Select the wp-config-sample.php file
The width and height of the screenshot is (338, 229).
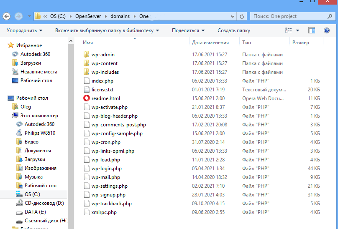(x=117, y=133)
